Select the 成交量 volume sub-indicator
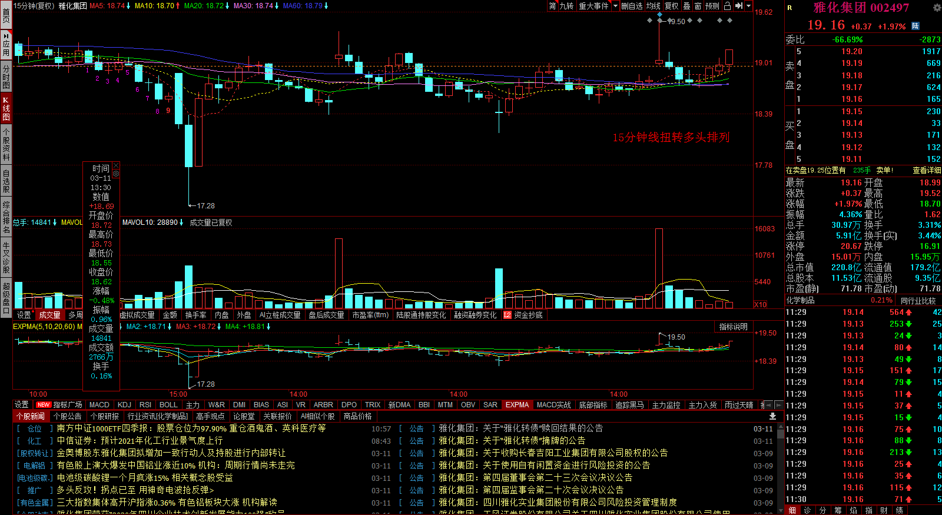 (49, 315)
